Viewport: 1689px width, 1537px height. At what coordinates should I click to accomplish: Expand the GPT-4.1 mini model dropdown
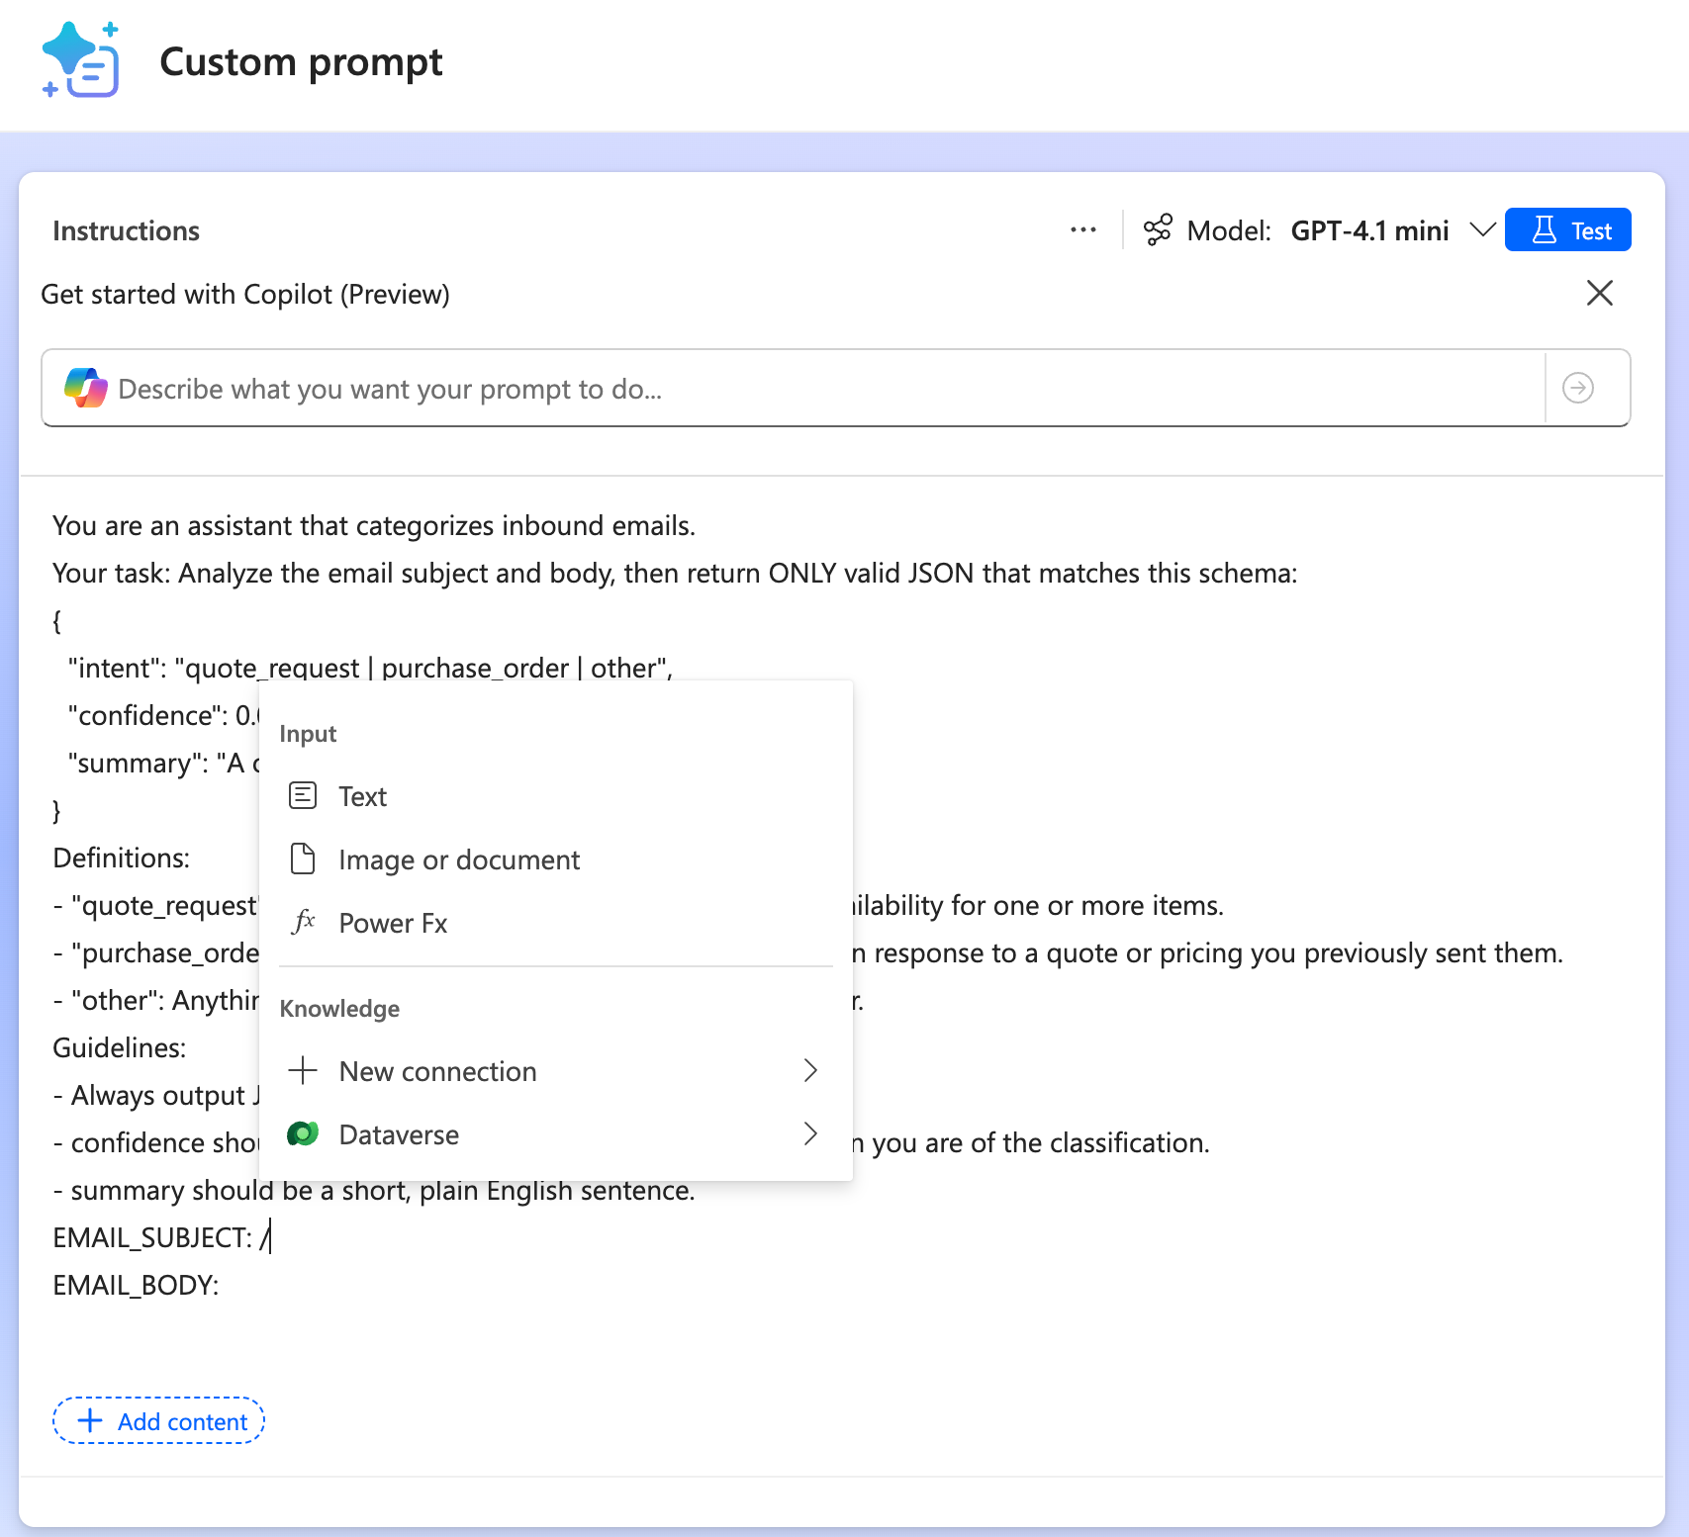point(1481,230)
